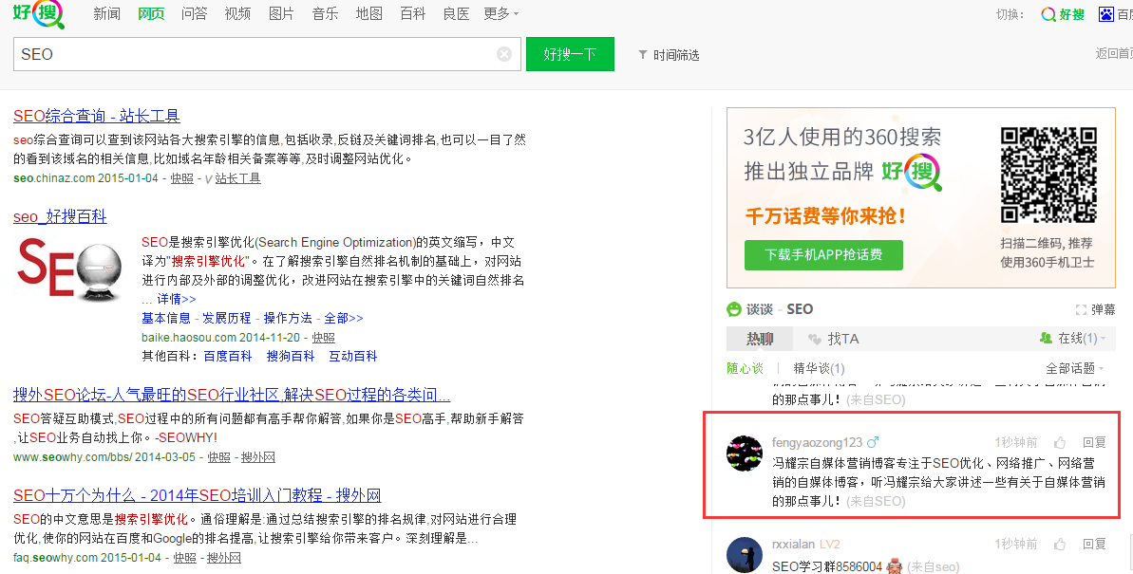Go to the 新闻 search tab
Image resolution: width=1133 pixels, height=574 pixels.
pos(107,13)
